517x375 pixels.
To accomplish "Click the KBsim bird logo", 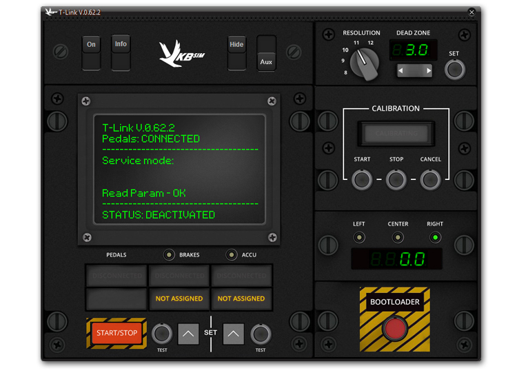I will click(x=181, y=54).
